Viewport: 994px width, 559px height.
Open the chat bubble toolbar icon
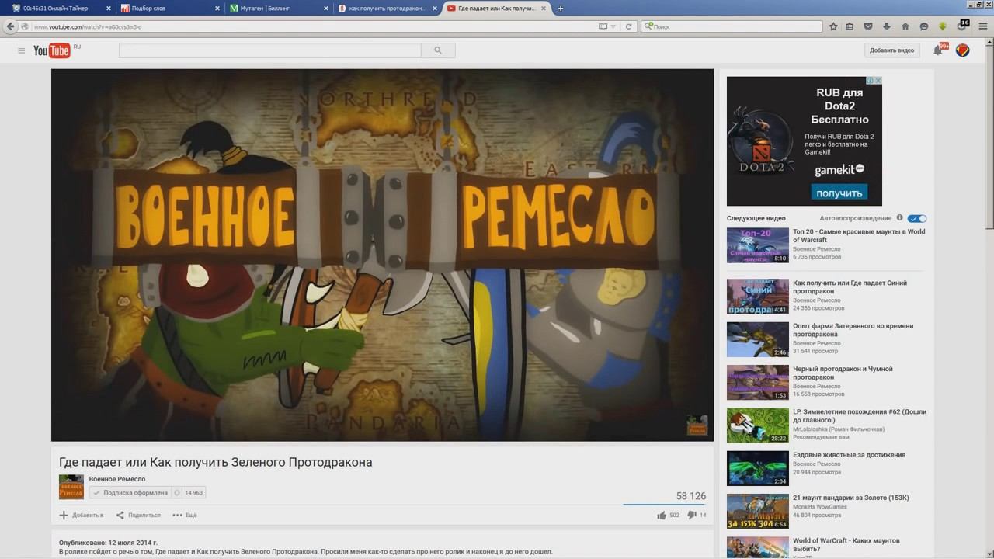point(924,26)
